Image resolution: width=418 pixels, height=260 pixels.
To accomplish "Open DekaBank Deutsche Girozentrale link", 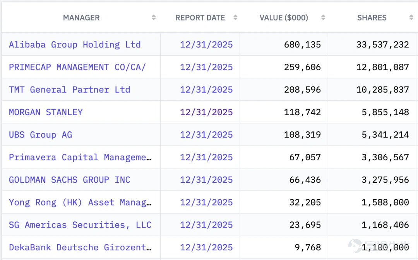I will pyautogui.click(x=80, y=248).
